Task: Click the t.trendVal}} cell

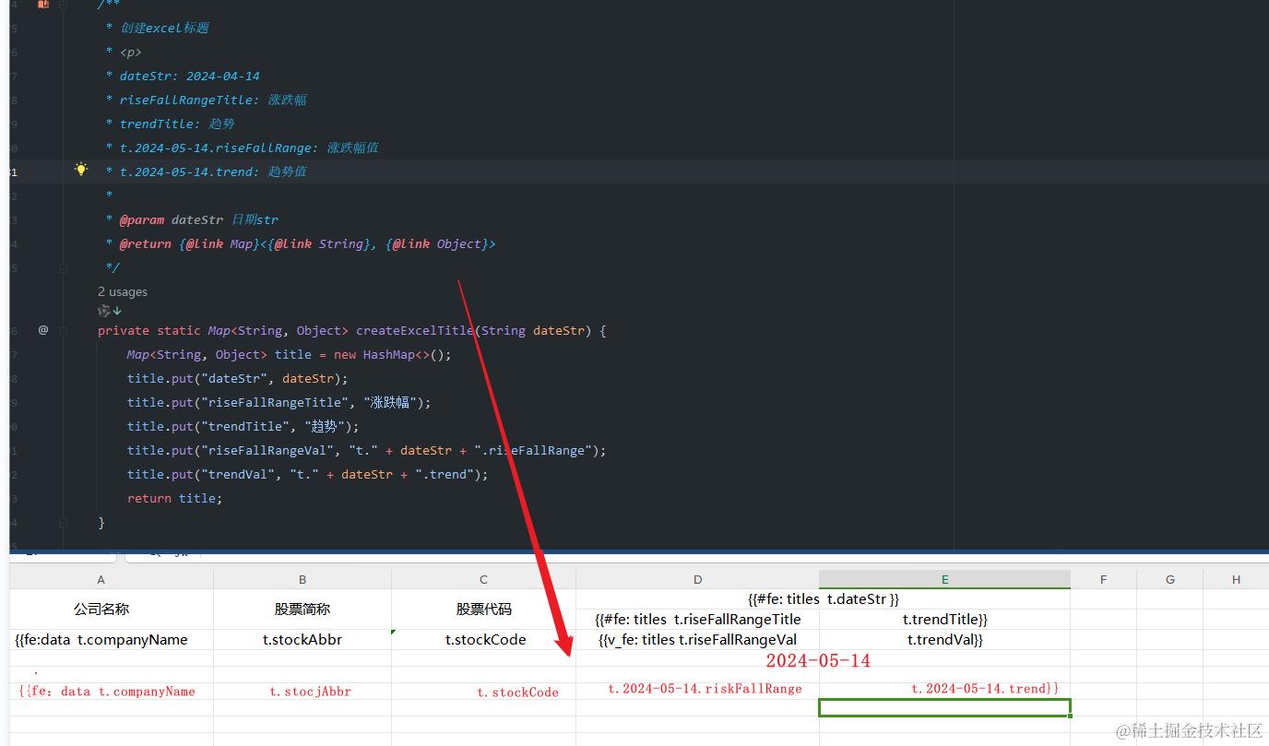Action: point(944,639)
